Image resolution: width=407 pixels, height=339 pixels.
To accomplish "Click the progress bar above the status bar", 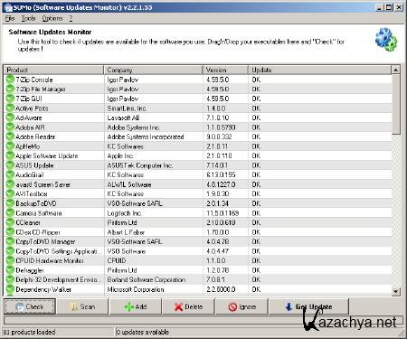I will tap(203, 320).
